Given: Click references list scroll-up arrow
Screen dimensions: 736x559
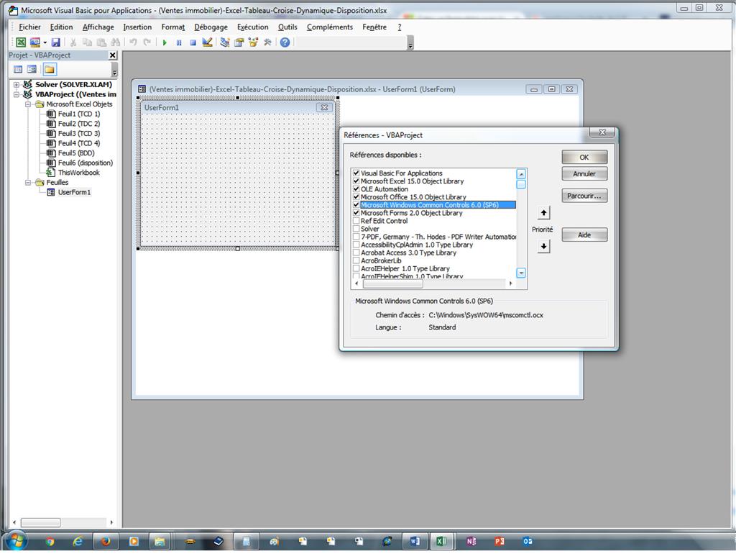Looking at the screenshot, I should (521, 174).
